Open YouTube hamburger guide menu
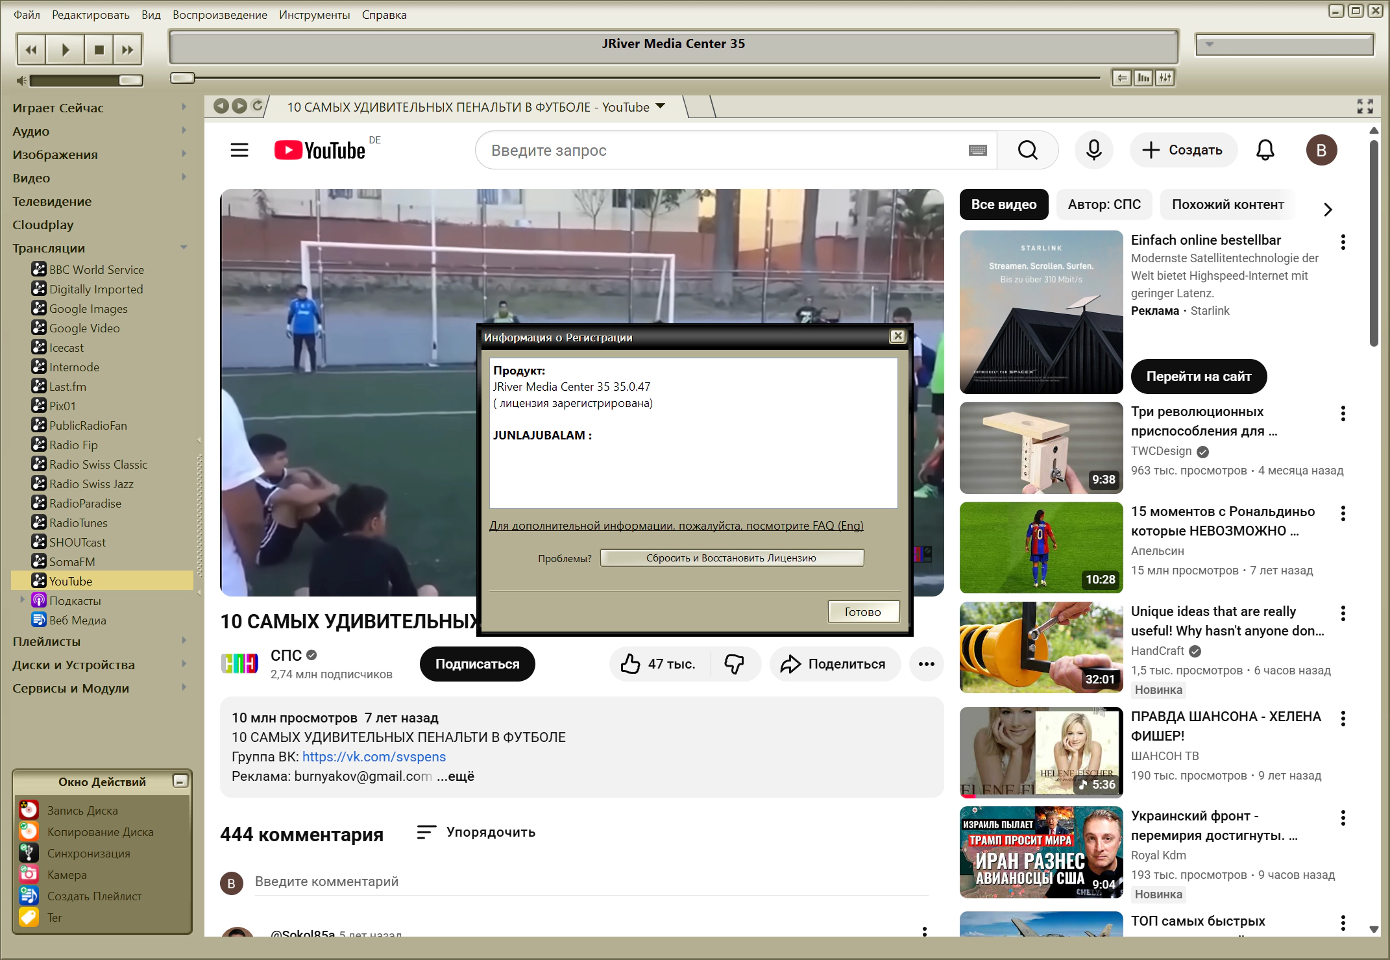This screenshot has height=960, width=1390. point(239,150)
